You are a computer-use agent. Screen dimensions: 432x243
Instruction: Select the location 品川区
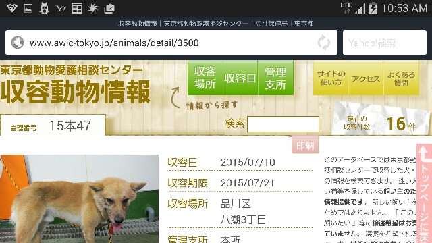click(x=236, y=204)
